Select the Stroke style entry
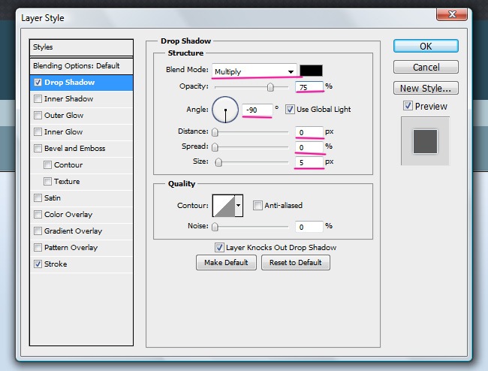This screenshot has height=371, width=488. 56,264
